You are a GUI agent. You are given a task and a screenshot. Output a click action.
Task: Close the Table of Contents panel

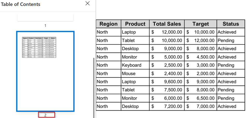(x=88, y=3)
